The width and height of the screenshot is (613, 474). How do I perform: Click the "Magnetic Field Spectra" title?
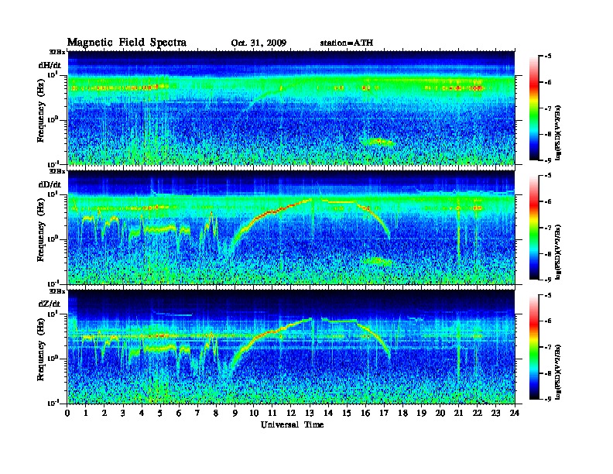coord(127,43)
